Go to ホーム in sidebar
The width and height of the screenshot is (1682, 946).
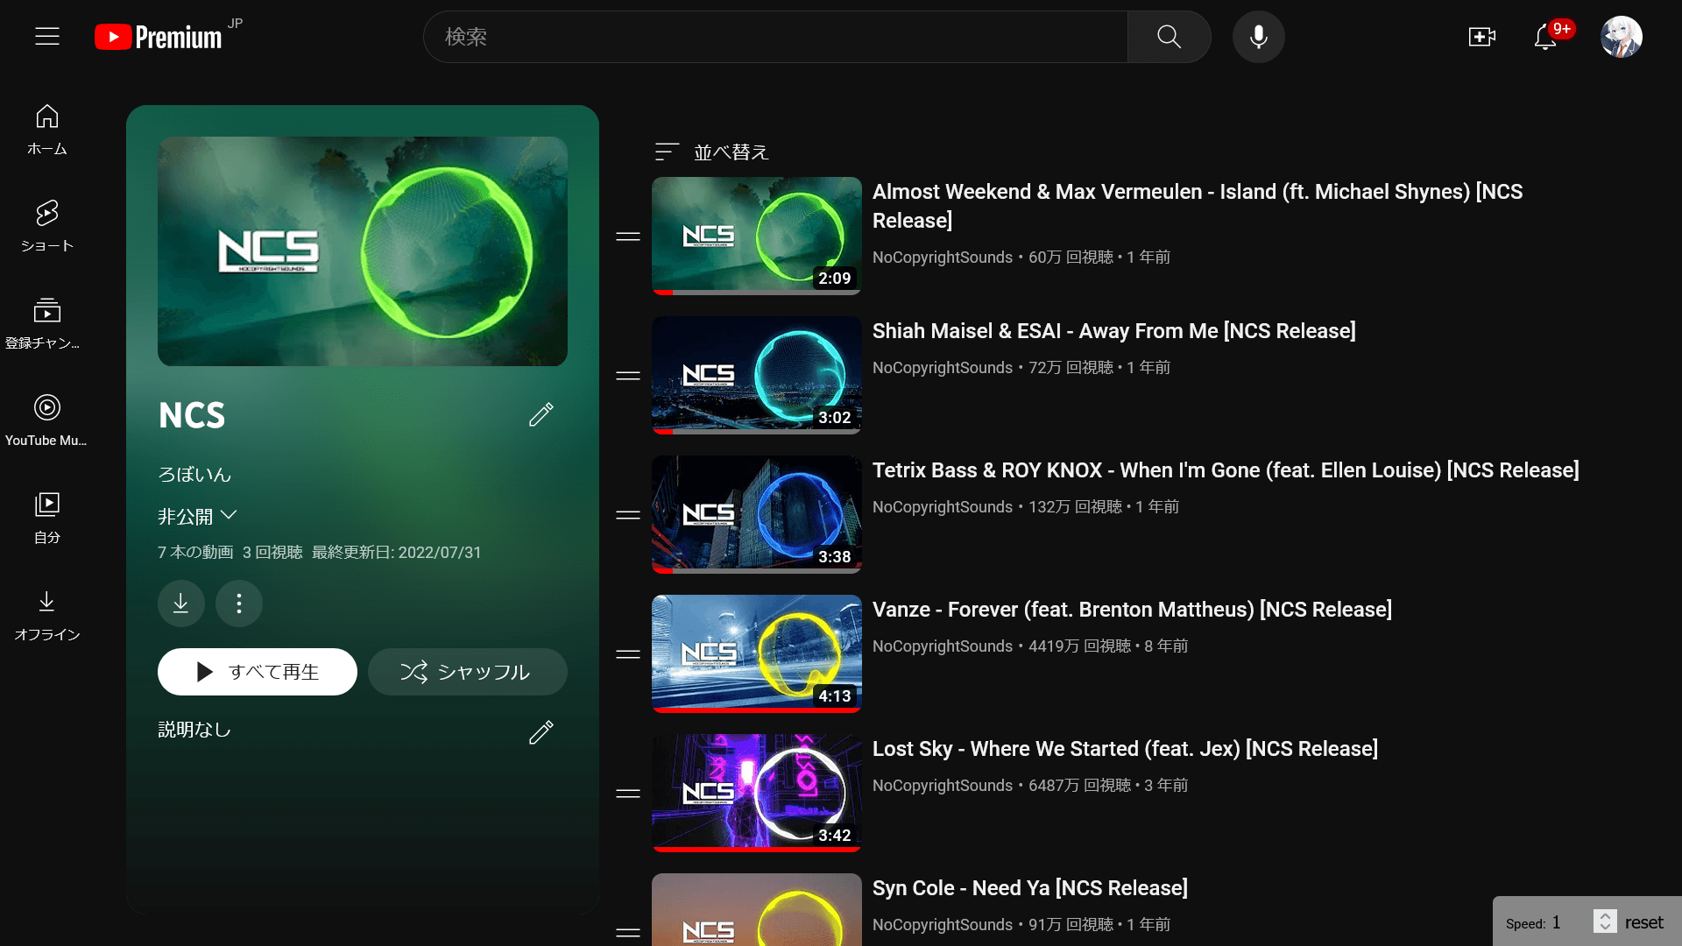[x=47, y=130]
